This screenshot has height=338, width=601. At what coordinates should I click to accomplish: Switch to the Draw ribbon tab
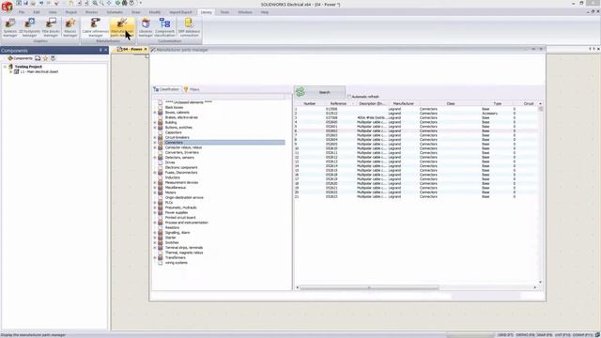coord(135,12)
